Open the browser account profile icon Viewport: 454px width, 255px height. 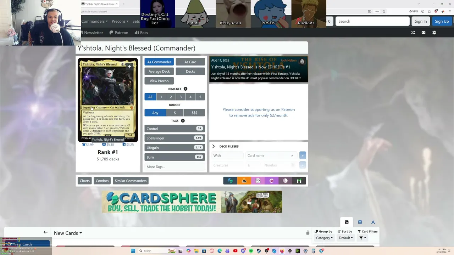click(423, 11)
